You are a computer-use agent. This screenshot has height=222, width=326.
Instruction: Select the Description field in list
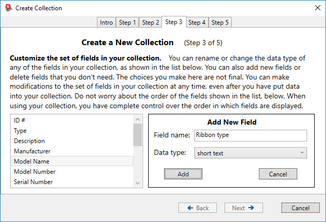(x=72, y=140)
